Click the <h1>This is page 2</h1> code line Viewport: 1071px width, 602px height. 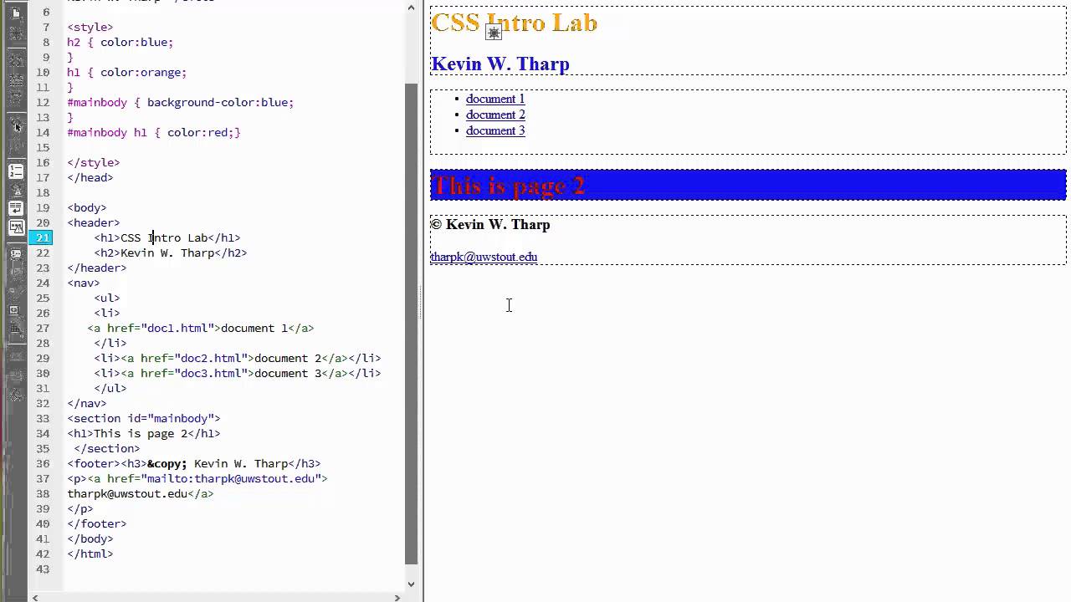[144, 433]
